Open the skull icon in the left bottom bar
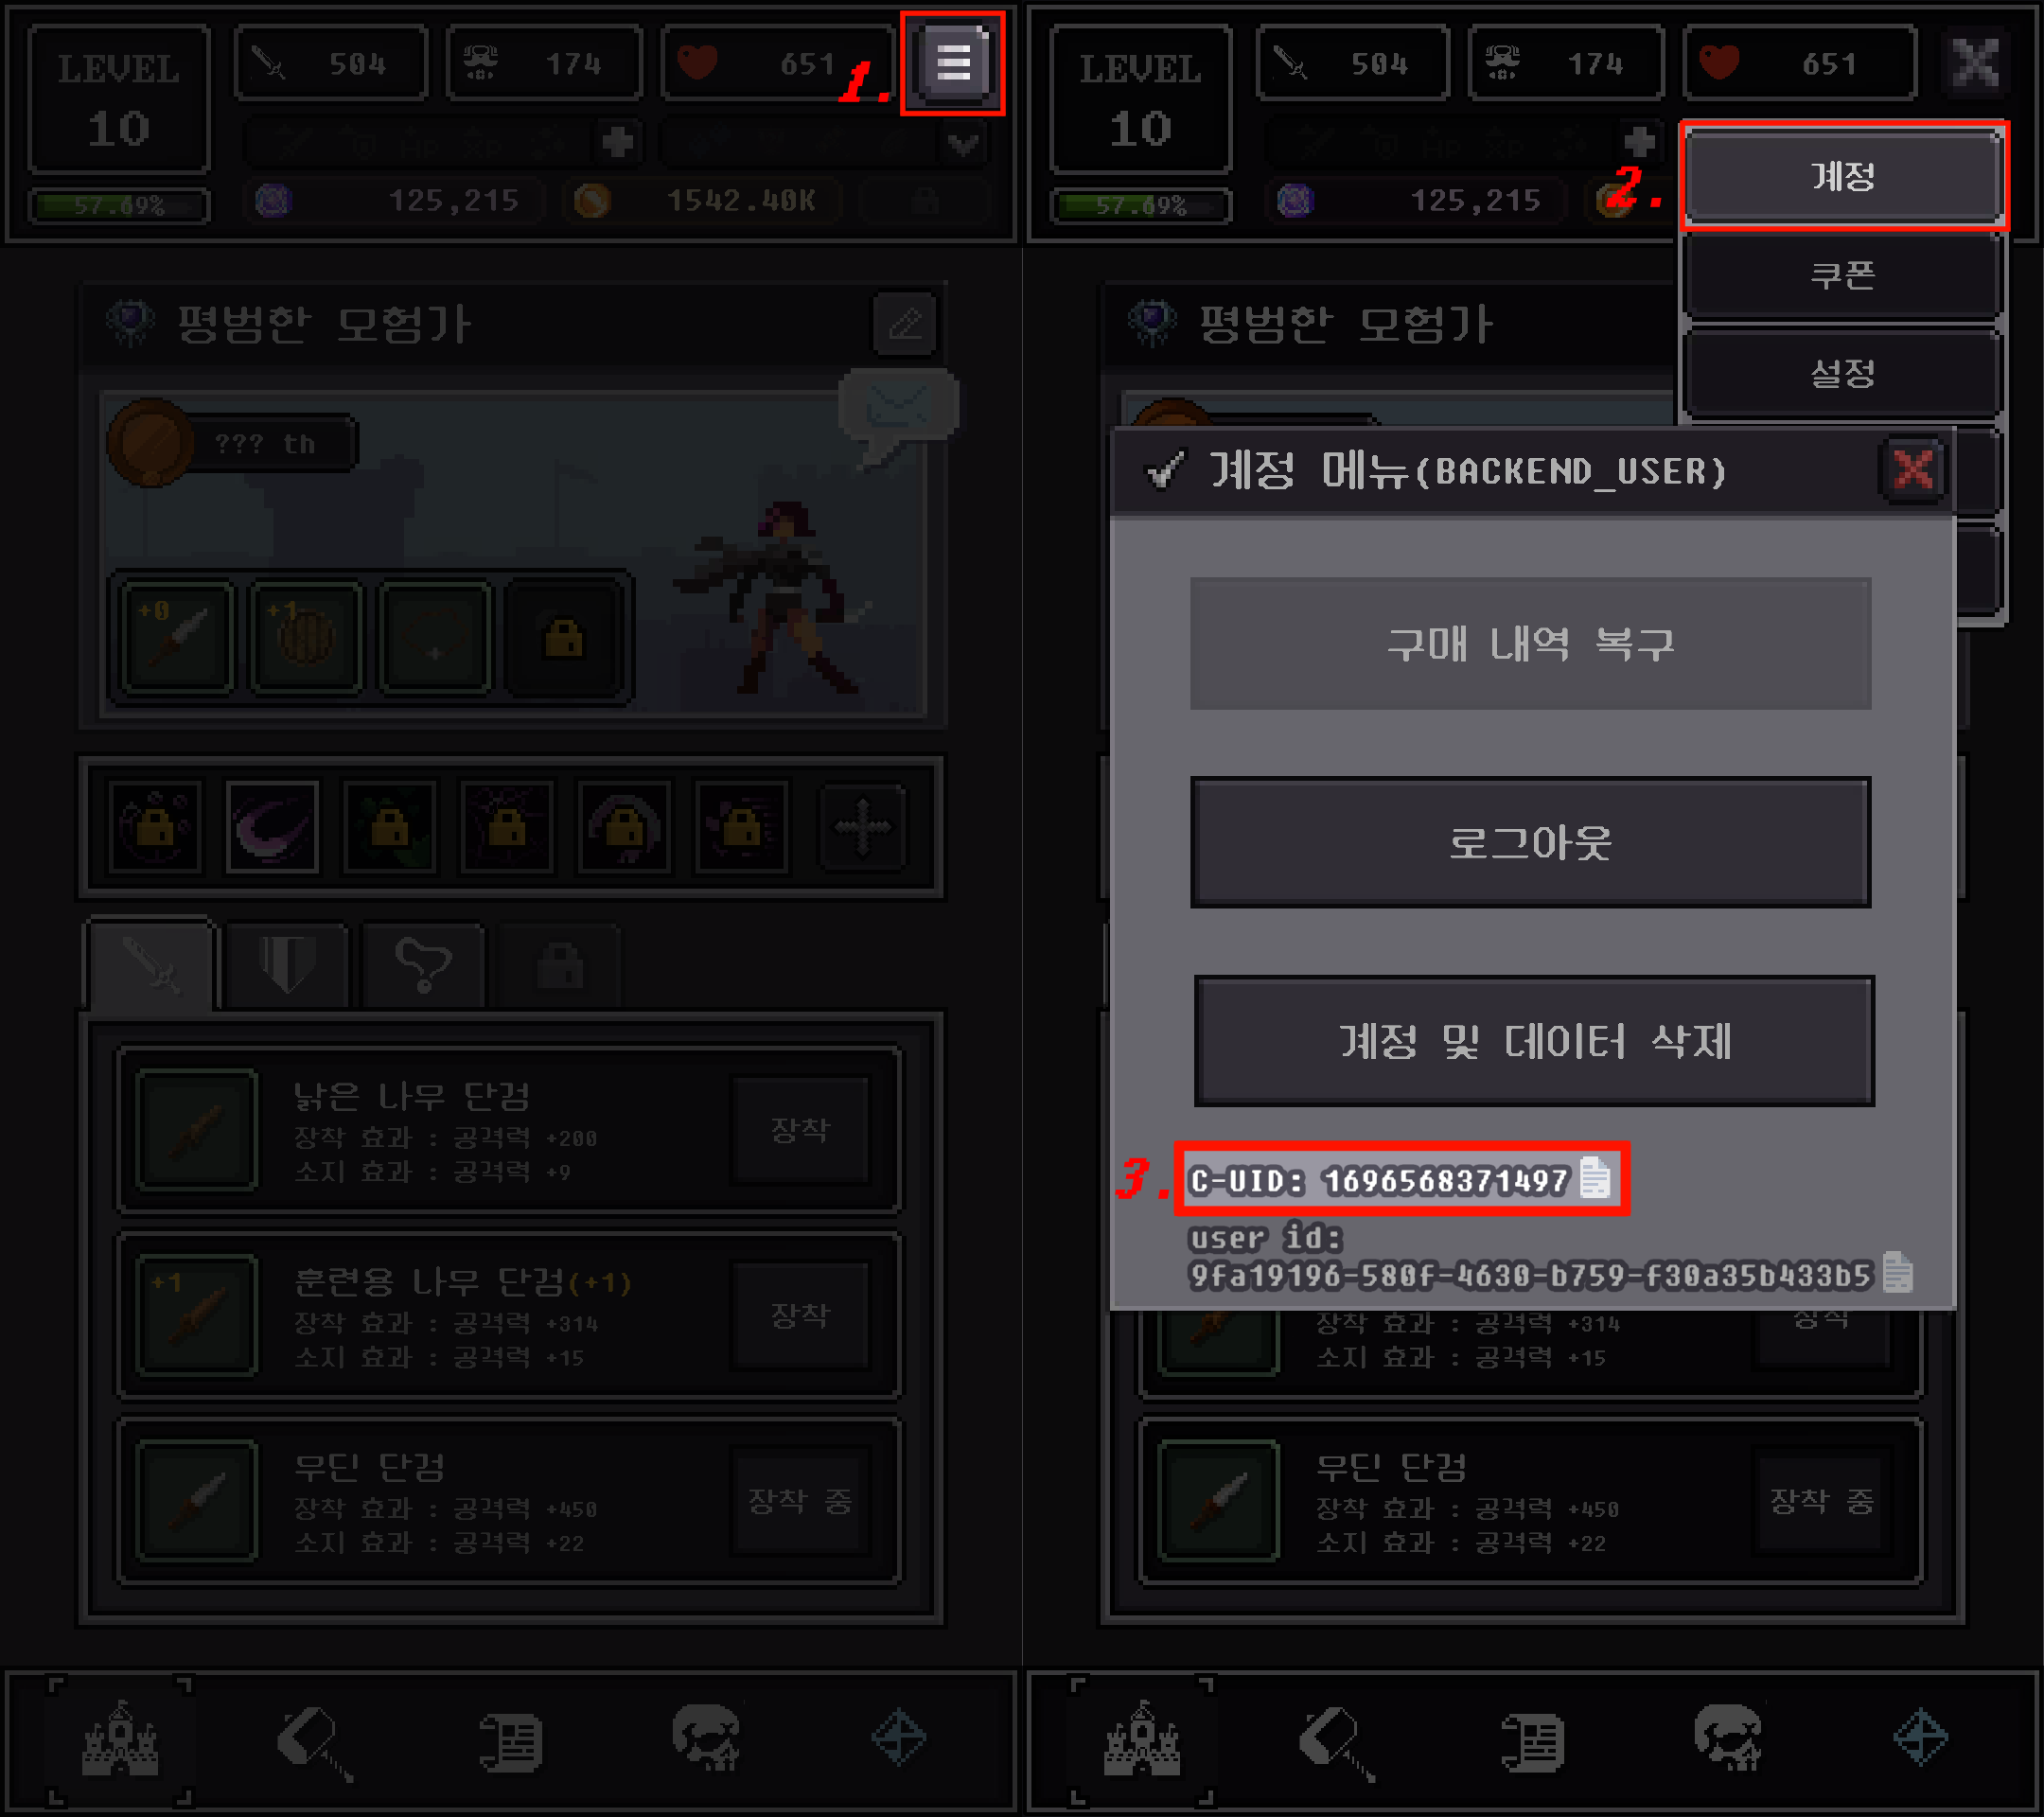Screen dimensions: 2044x1817 (x=707, y=1740)
